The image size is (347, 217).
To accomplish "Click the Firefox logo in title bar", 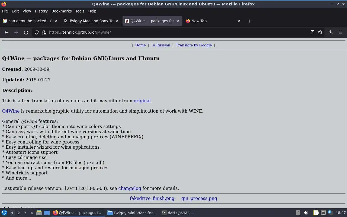I will (4, 4).
